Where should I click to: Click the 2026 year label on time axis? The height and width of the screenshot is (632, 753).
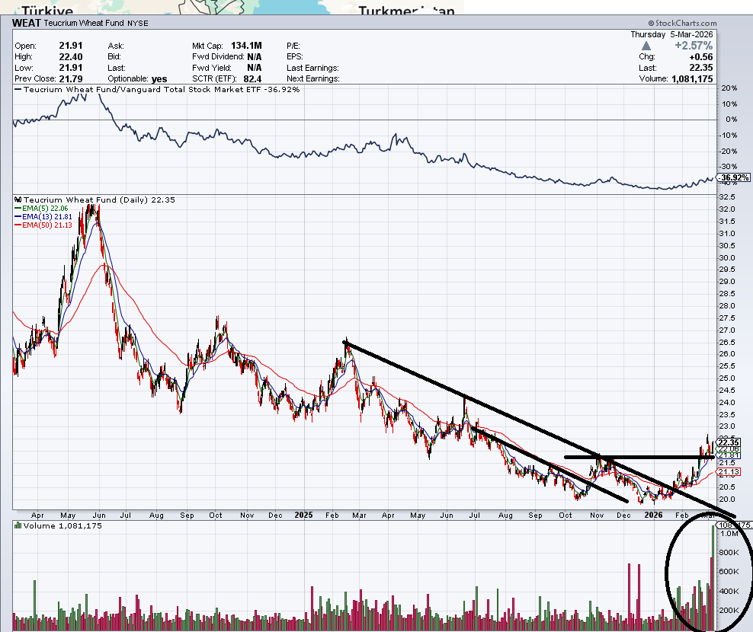pyautogui.click(x=654, y=515)
